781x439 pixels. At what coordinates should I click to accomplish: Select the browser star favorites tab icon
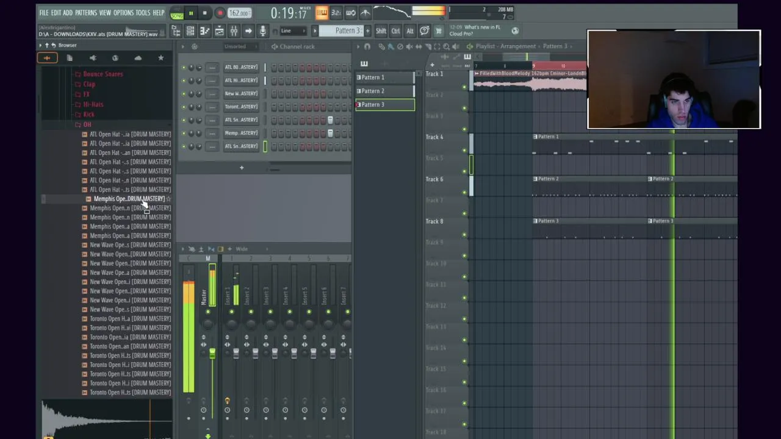(160, 58)
